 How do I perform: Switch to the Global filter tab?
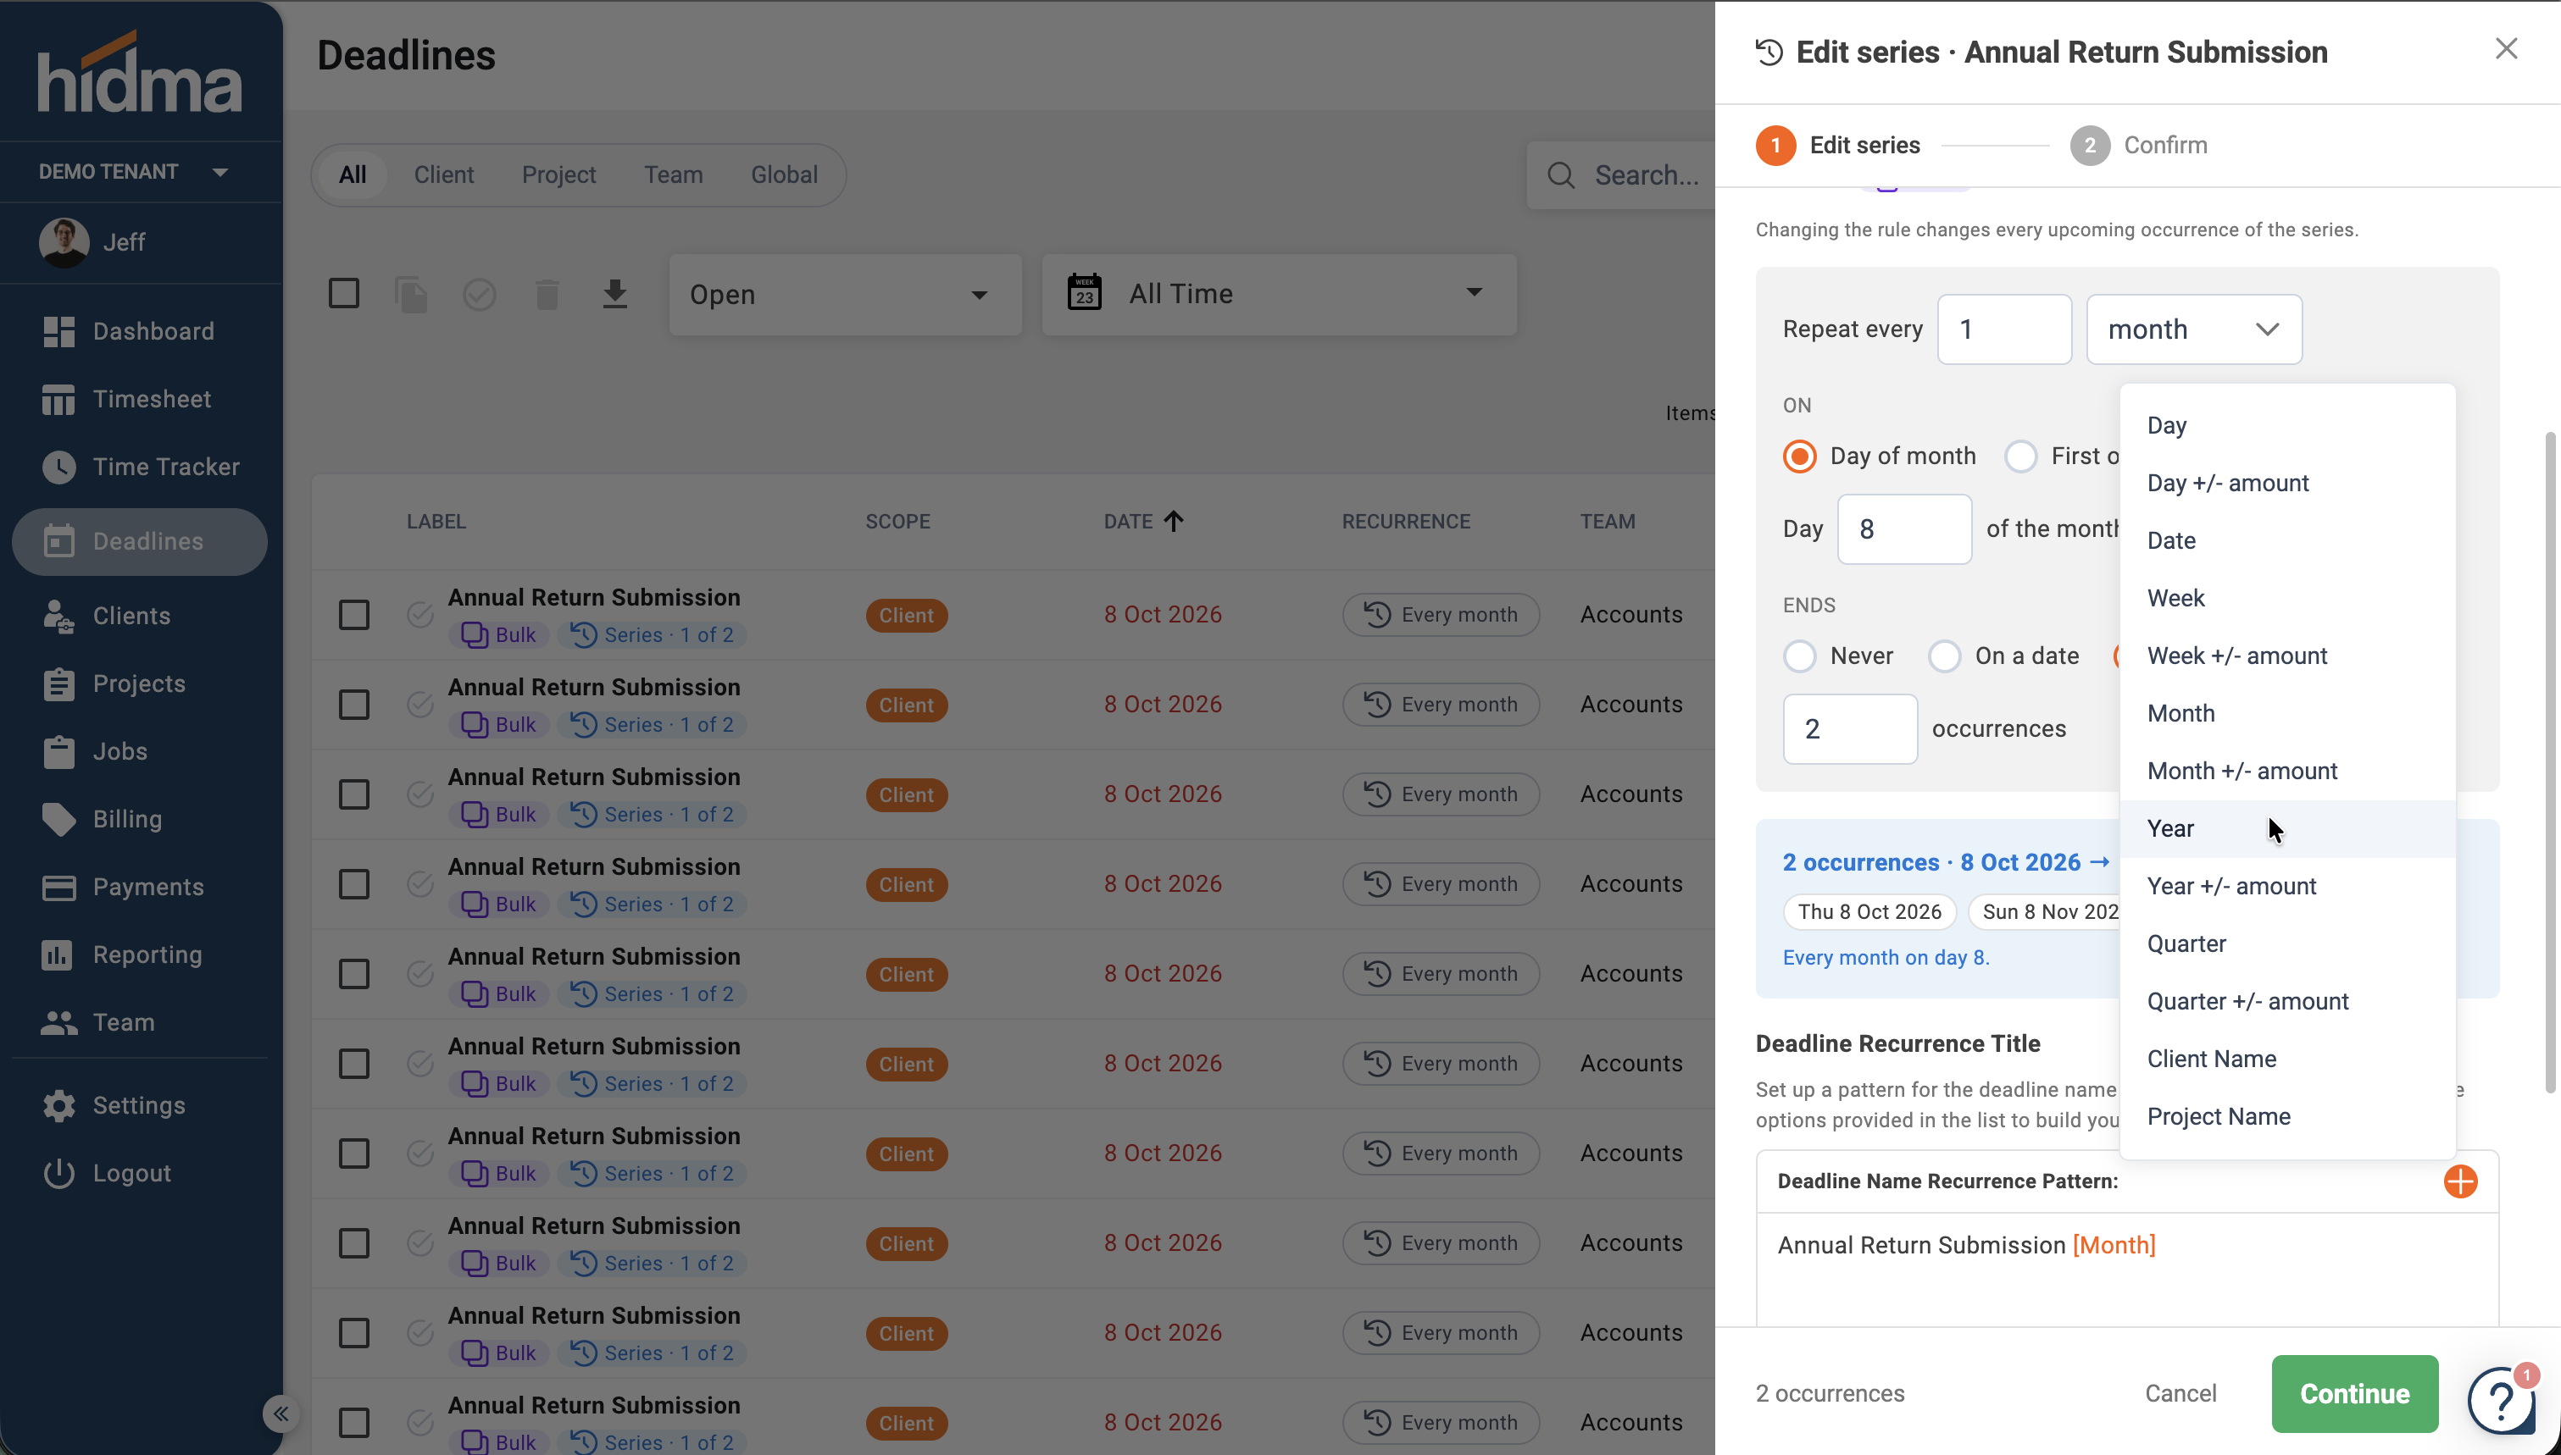click(784, 174)
